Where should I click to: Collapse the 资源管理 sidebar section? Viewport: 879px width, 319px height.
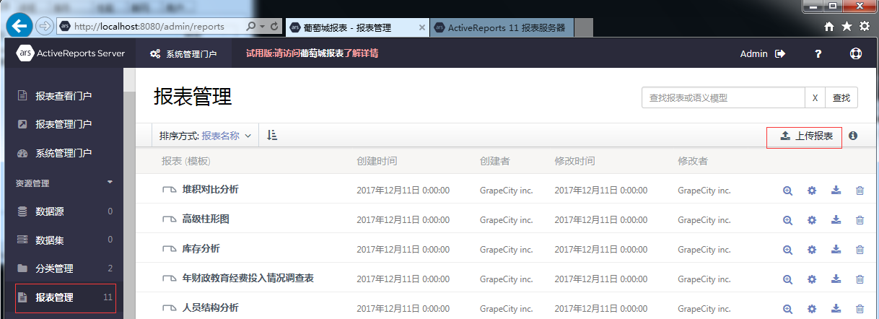(110, 183)
